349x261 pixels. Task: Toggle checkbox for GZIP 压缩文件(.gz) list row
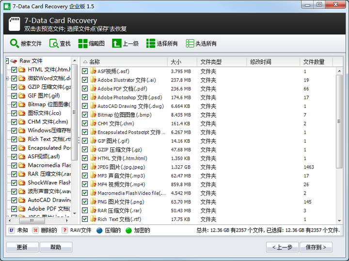[x=85, y=149]
